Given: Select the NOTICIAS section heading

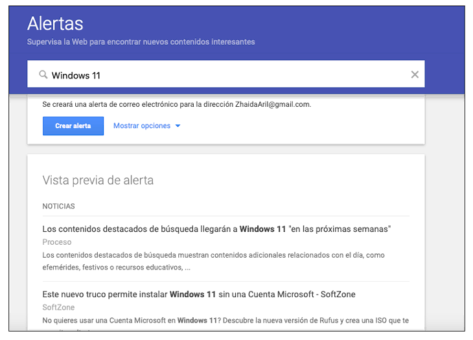Looking at the screenshot, I should click(x=58, y=206).
